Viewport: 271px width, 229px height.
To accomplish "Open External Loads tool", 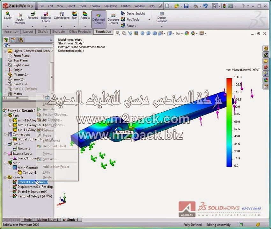I will point(46,17).
